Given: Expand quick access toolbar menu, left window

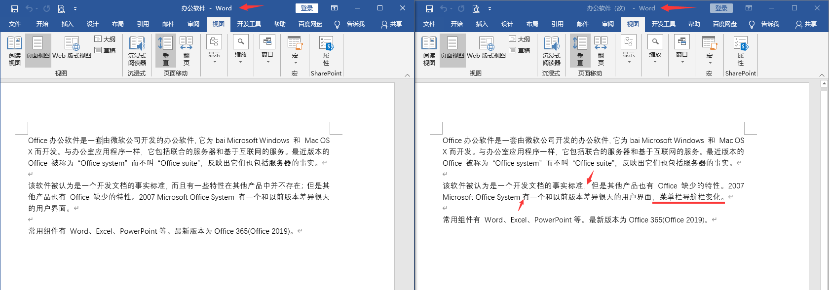Looking at the screenshot, I should pos(75,8).
